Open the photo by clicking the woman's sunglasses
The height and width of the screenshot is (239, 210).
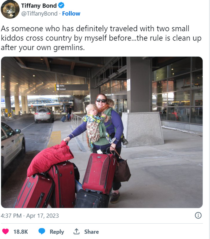[101, 100]
